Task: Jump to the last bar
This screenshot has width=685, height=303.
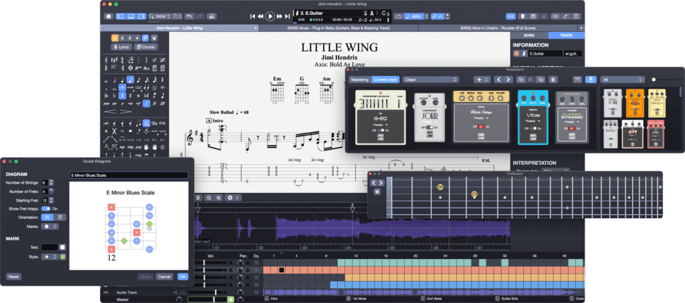Action: 287,16
